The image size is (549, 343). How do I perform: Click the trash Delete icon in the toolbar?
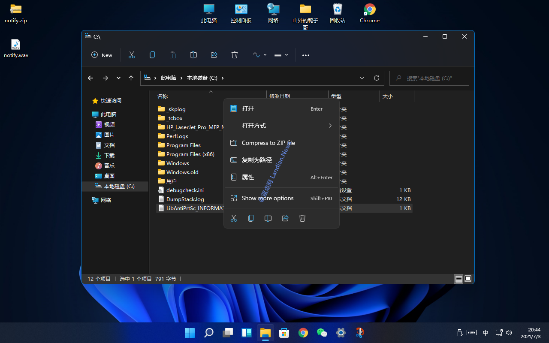click(234, 55)
